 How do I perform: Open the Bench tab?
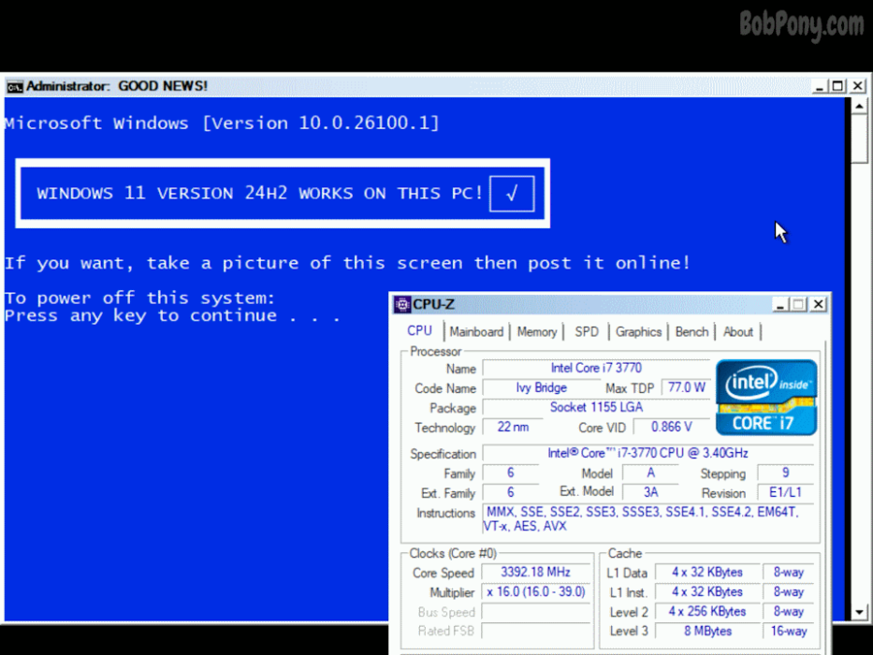691,331
